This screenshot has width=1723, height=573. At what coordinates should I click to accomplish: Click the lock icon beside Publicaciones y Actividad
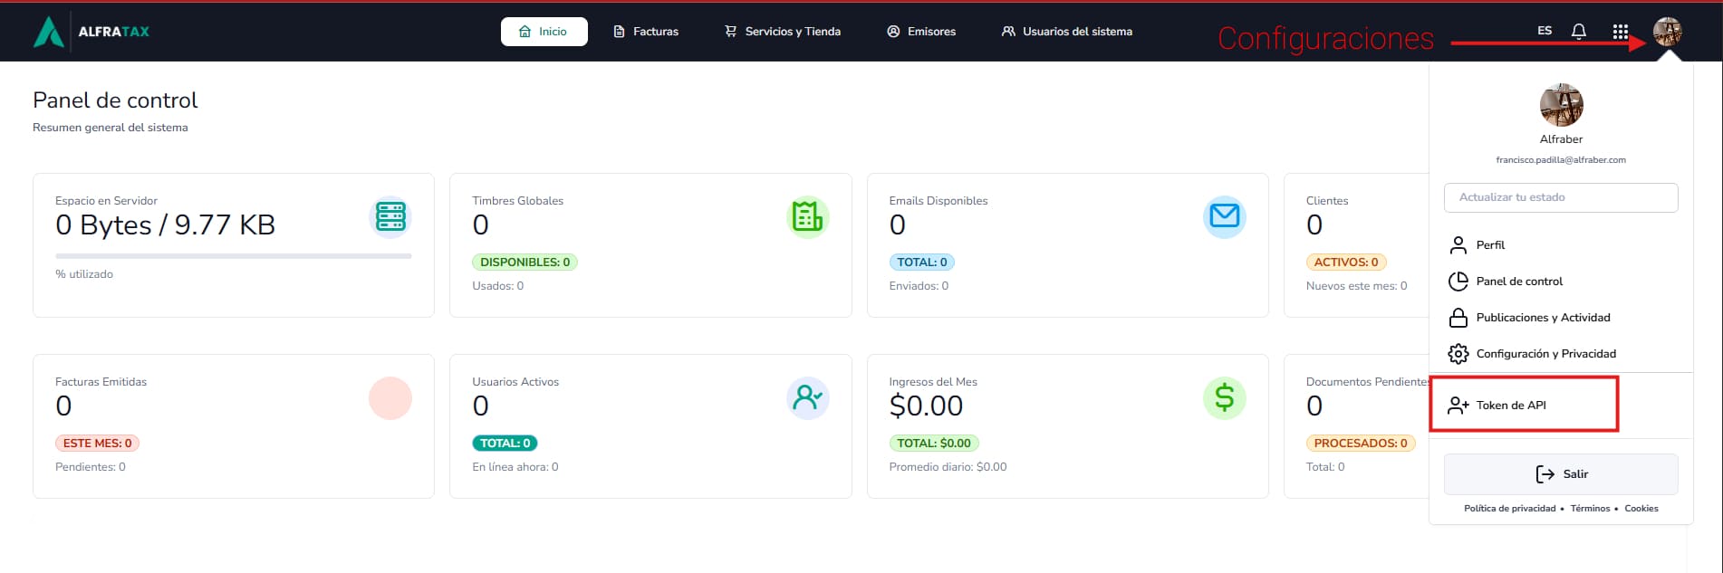pyautogui.click(x=1458, y=318)
